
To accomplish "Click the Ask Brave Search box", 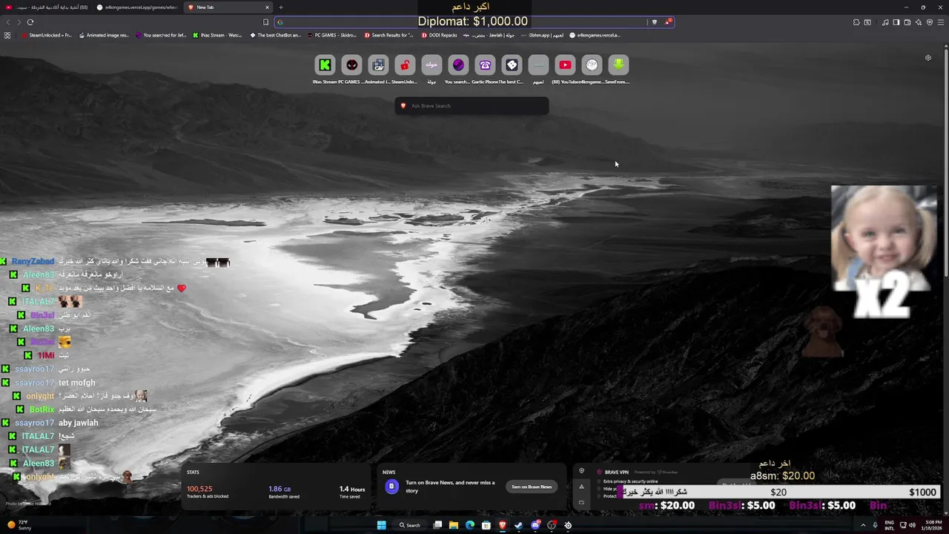I will (472, 106).
